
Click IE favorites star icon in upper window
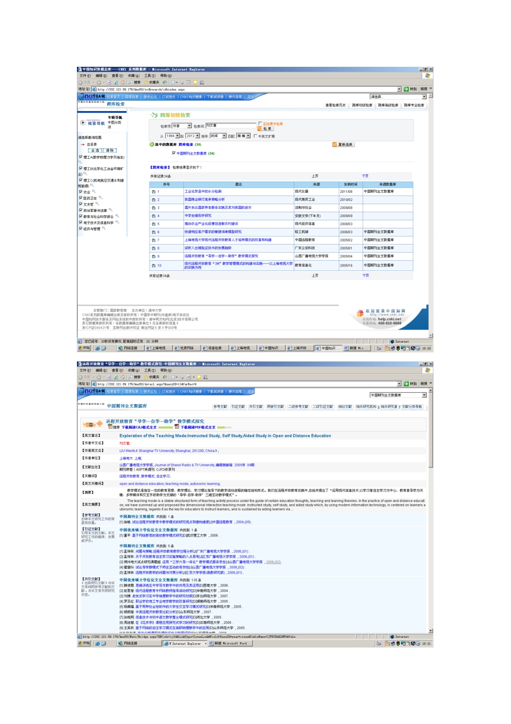click(146, 82)
